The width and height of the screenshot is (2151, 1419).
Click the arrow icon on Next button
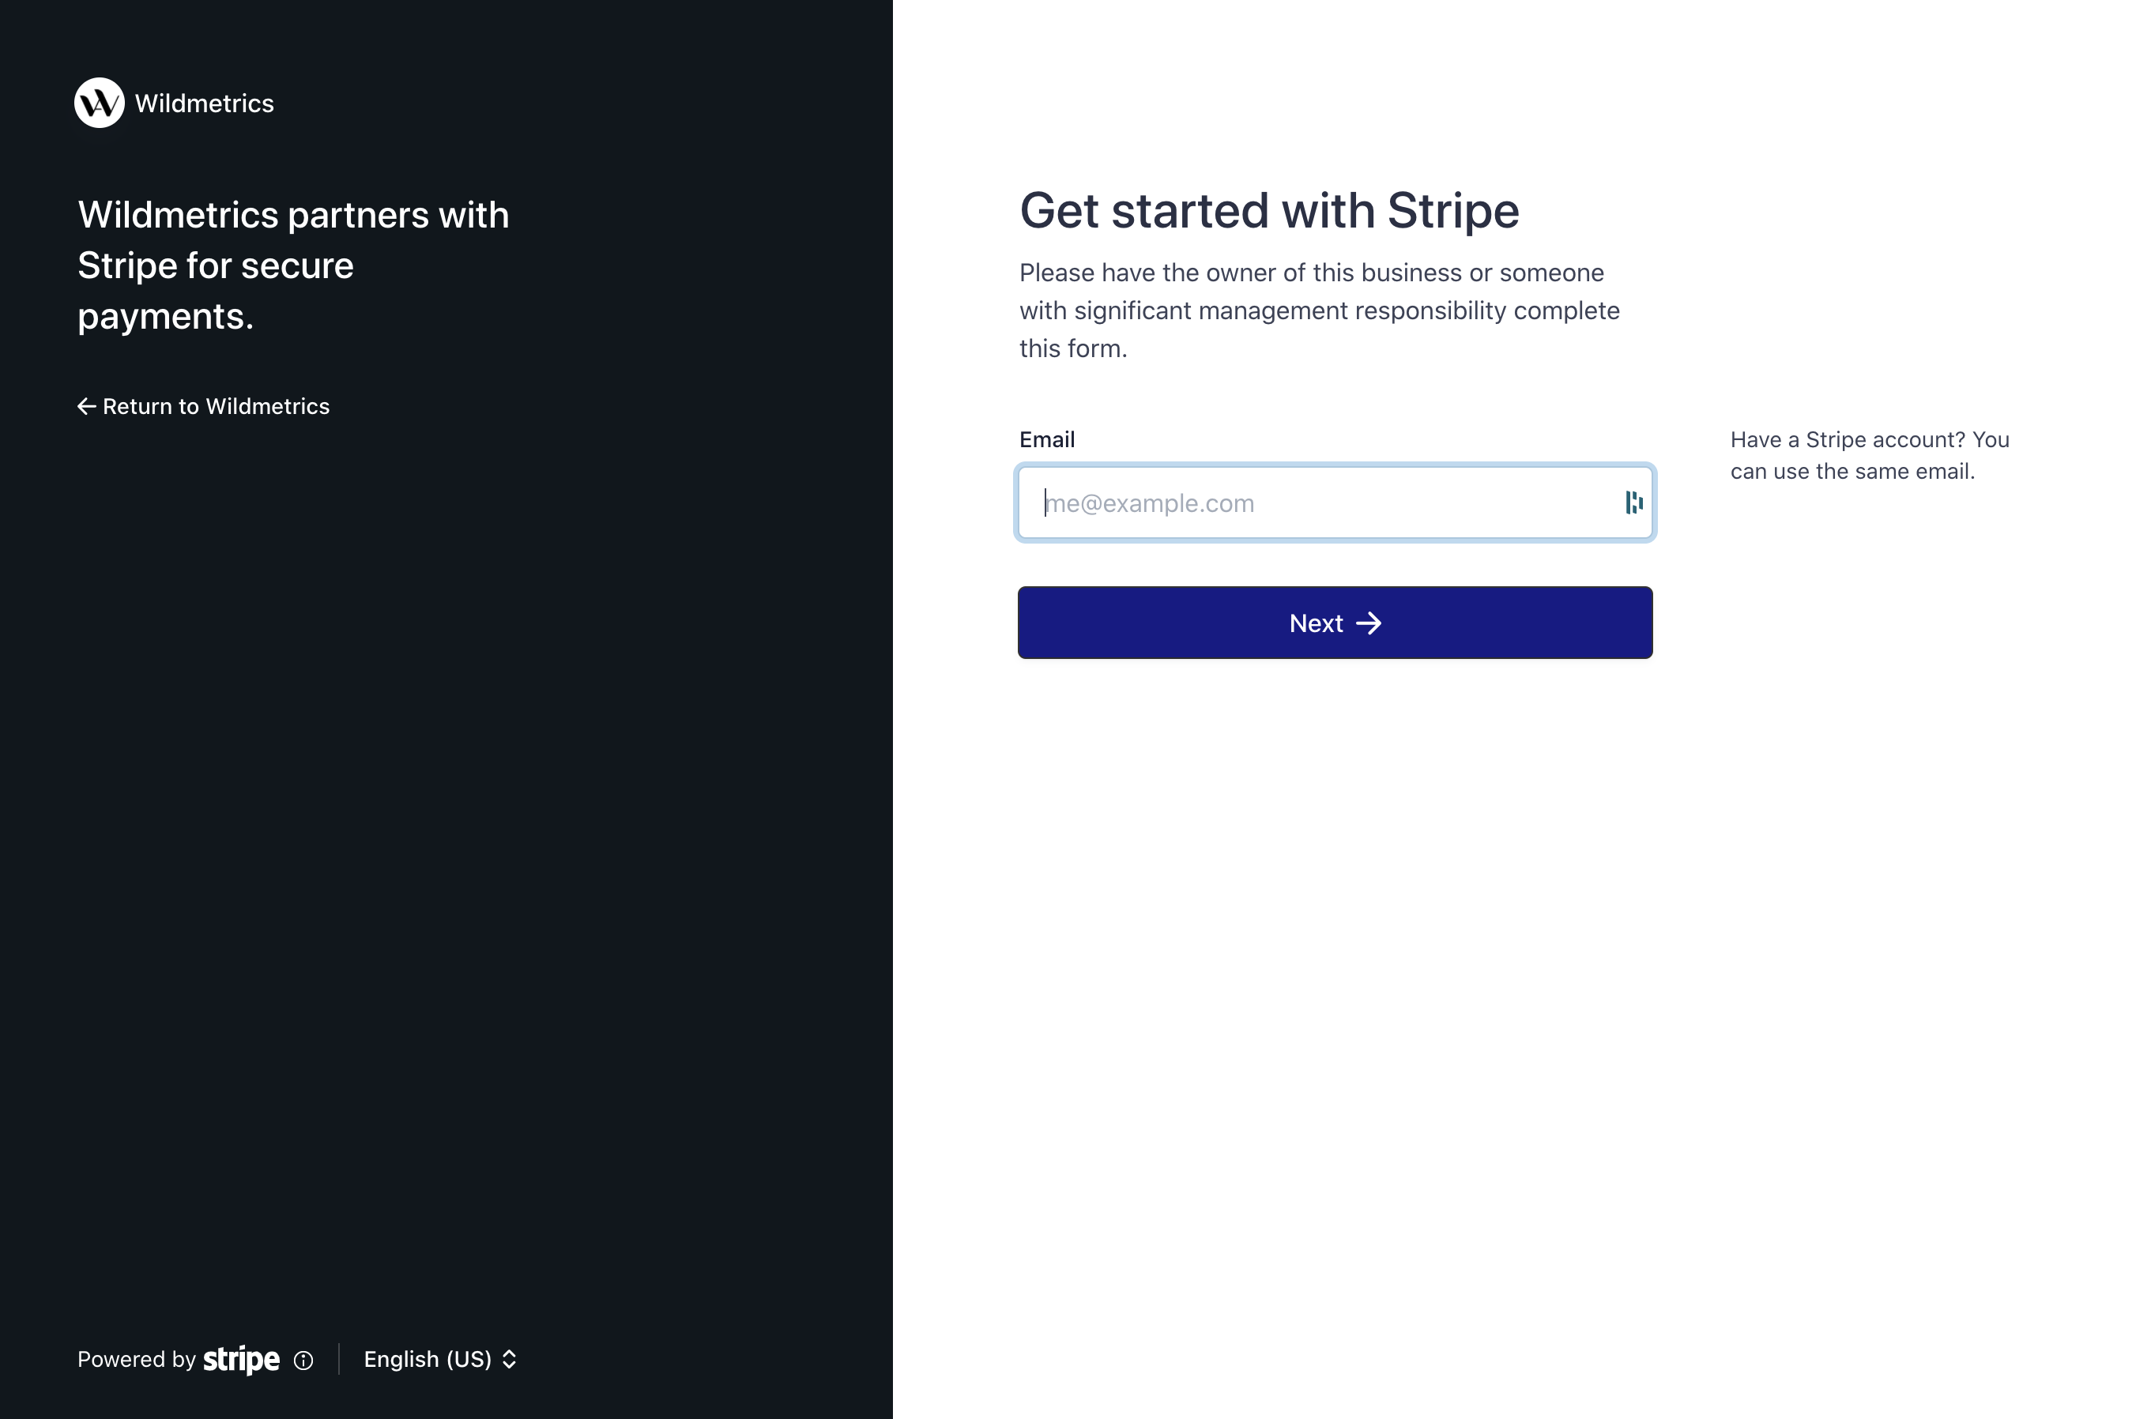(x=1369, y=623)
